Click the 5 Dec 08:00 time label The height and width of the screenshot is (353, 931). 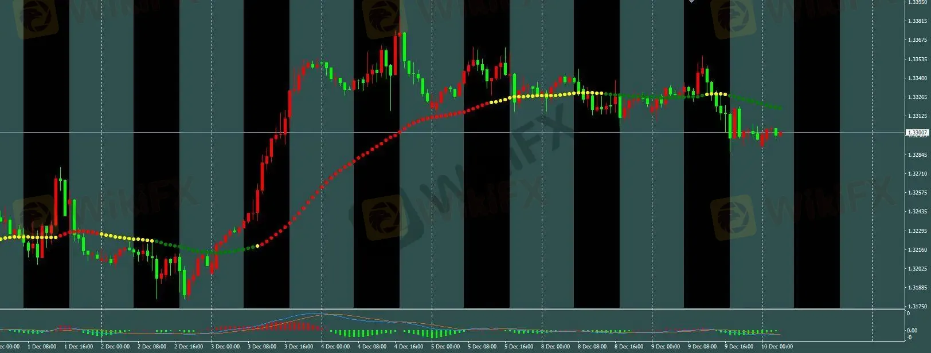(482, 347)
